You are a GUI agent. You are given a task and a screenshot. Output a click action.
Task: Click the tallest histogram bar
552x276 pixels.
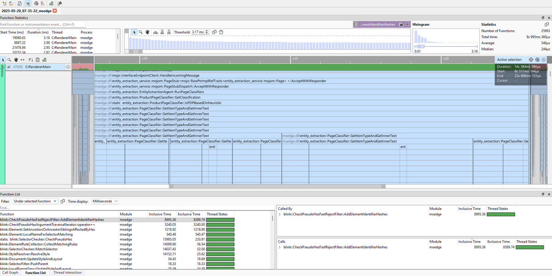(x=415, y=36)
